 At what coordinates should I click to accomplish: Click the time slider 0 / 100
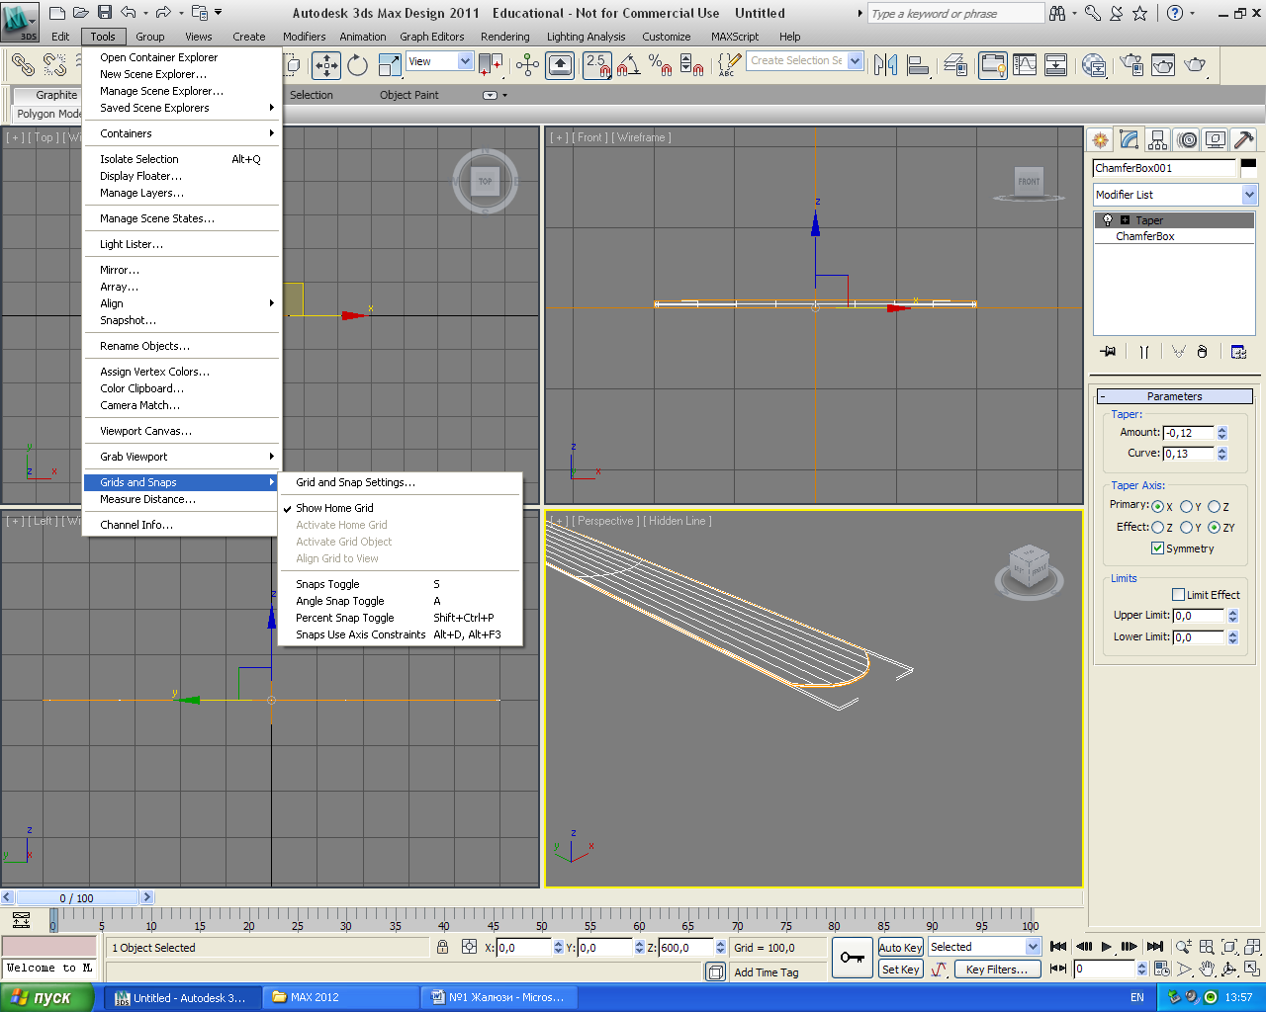[77, 897]
